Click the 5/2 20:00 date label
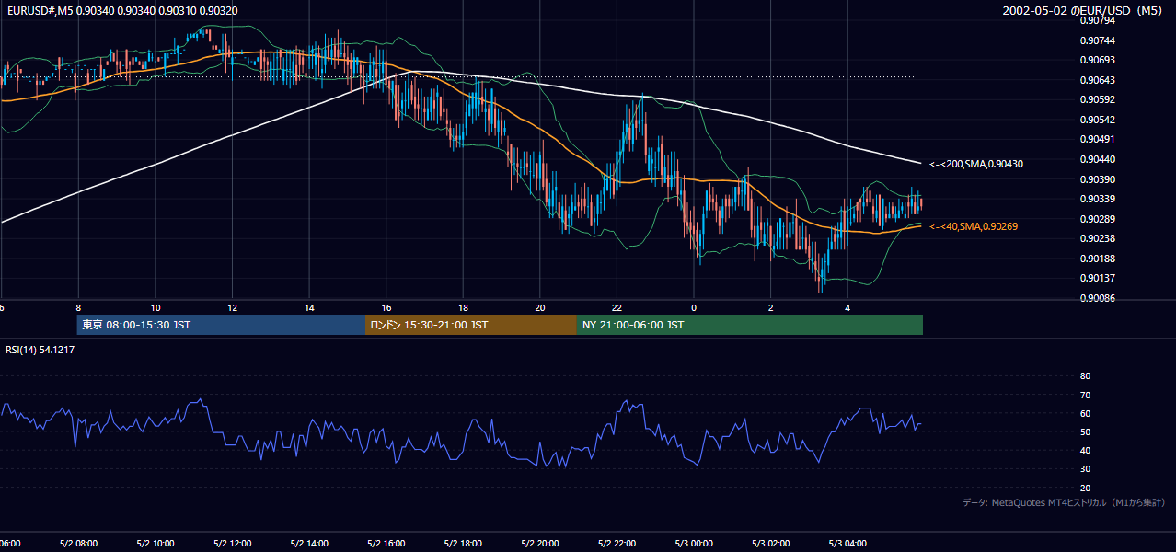This screenshot has width=1176, height=552. coord(540,544)
